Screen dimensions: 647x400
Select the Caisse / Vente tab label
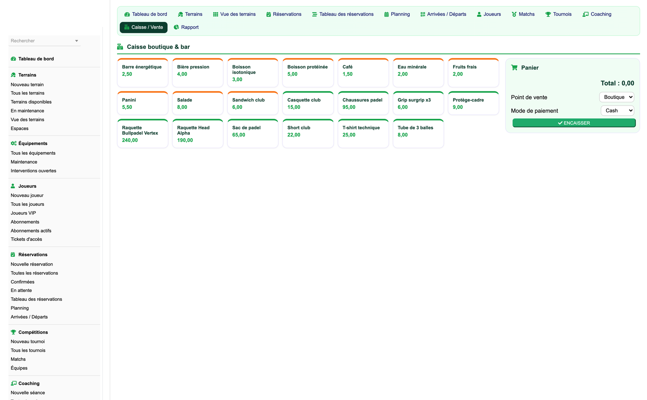point(147,27)
